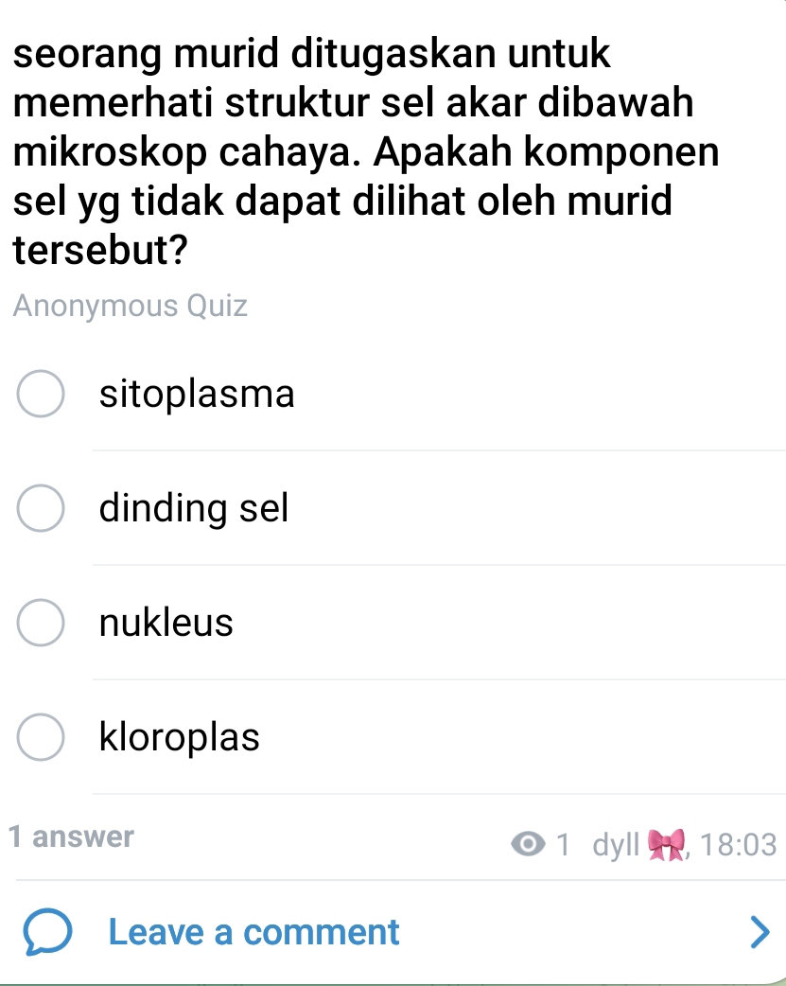Click the 1 answer count text

point(71,836)
